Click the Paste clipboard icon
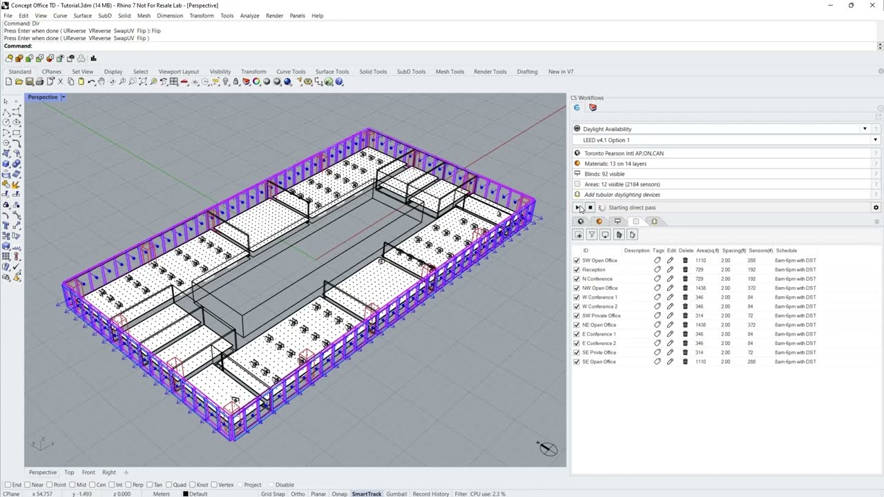Image resolution: width=884 pixels, height=497 pixels. click(81, 81)
